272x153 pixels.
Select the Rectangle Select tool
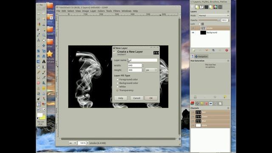39,14
